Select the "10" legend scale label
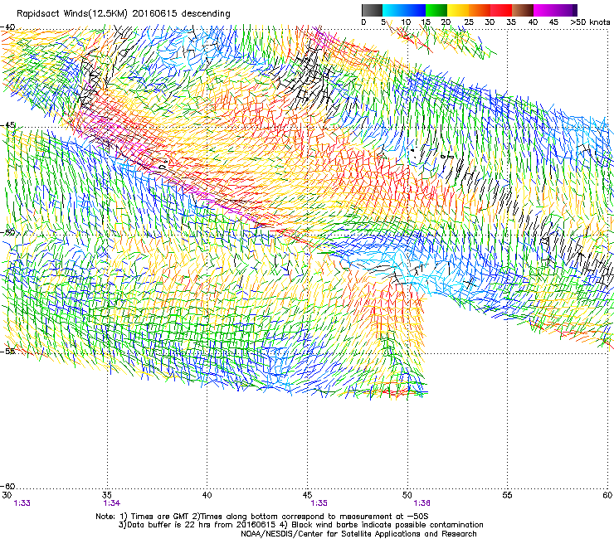 (406, 22)
